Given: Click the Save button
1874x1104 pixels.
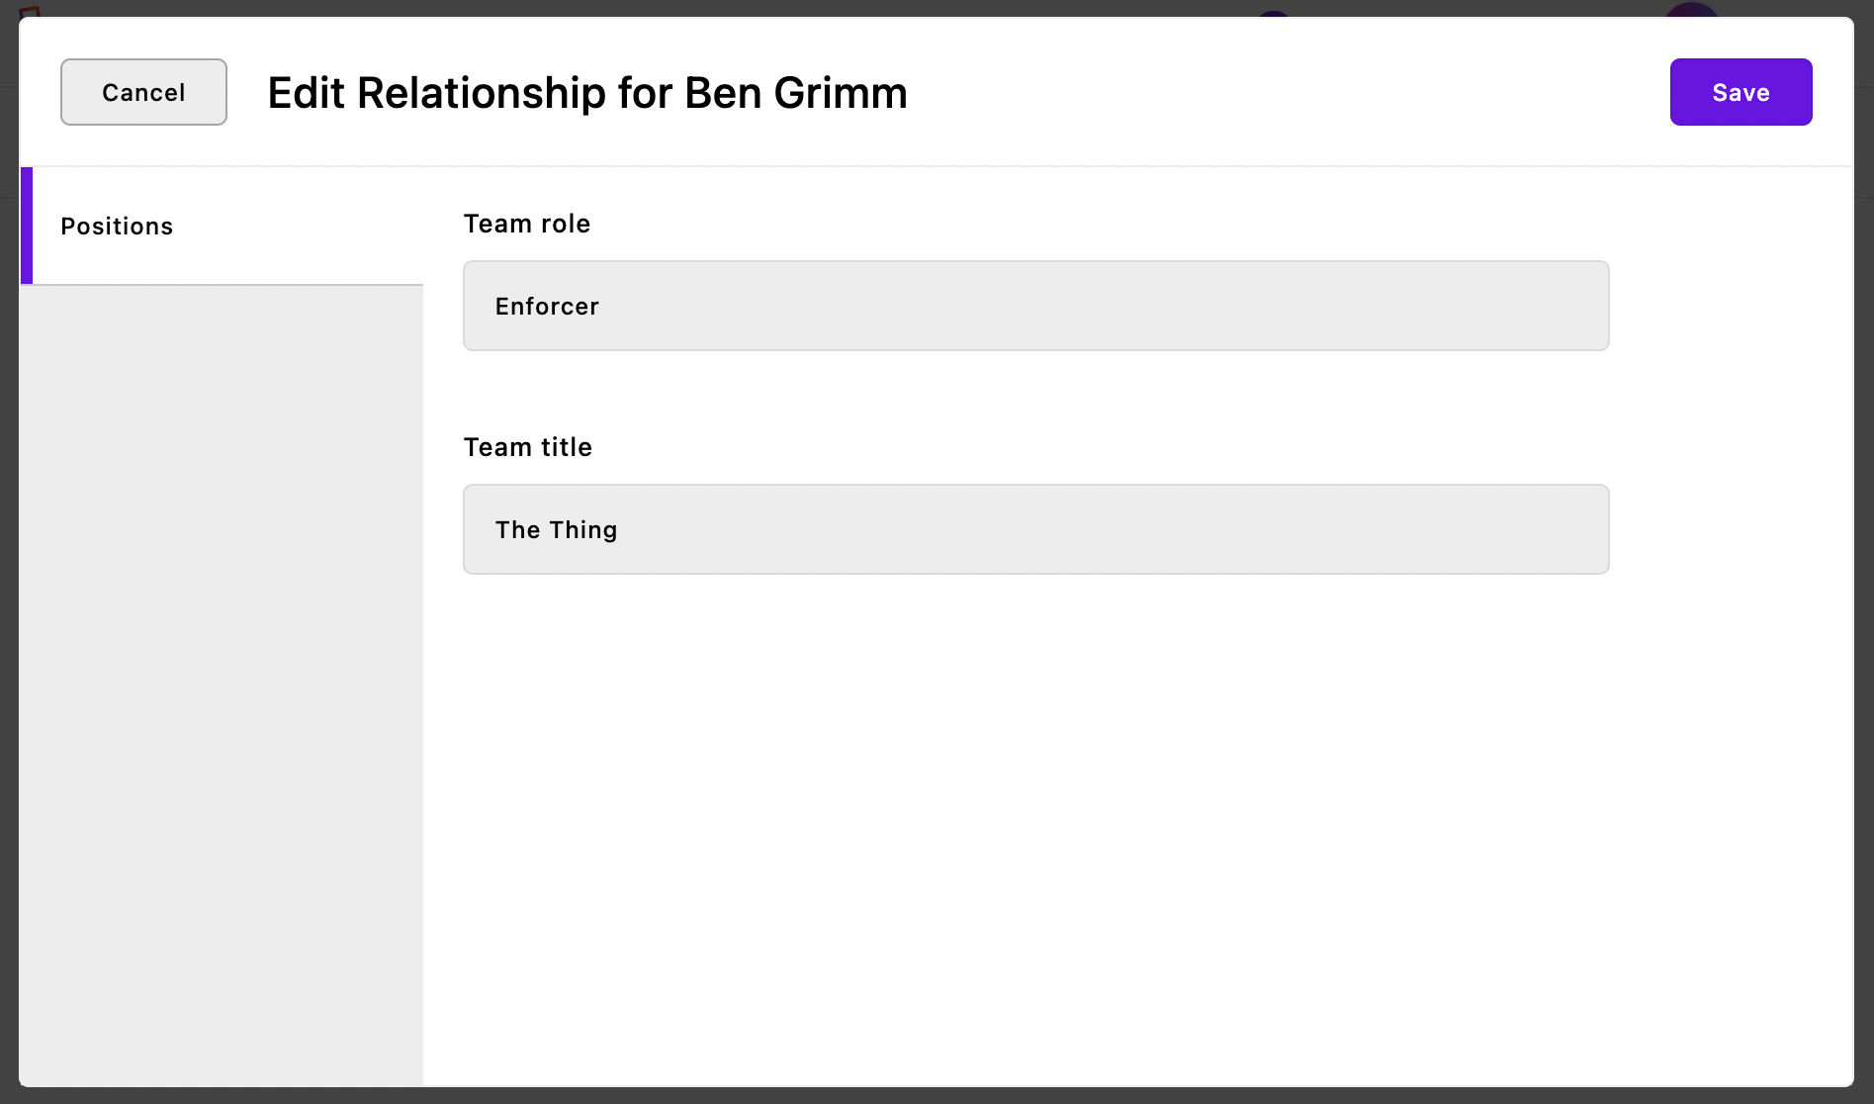Looking at the screenshot, I should 1740,92.
